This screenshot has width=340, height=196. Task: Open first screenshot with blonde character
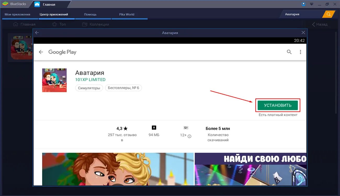click(x=118, y=169)
